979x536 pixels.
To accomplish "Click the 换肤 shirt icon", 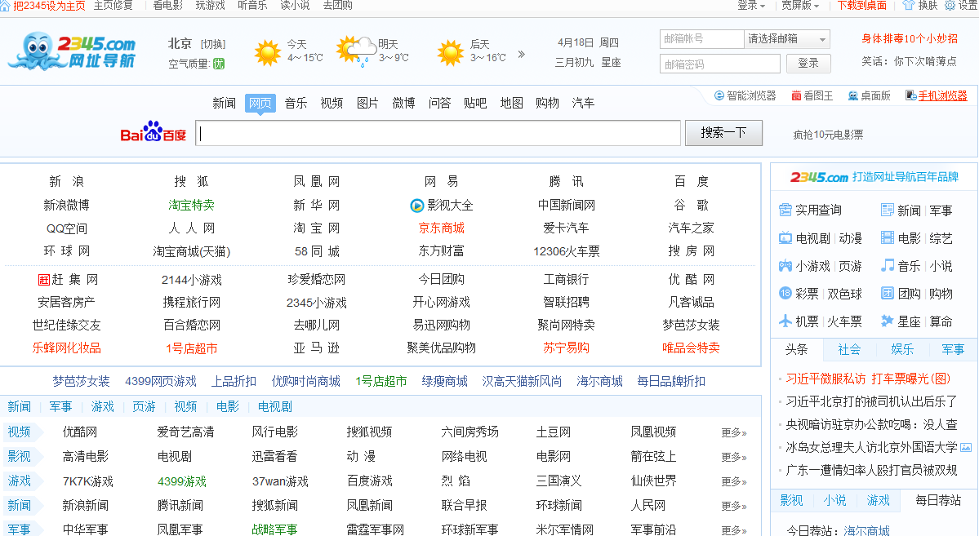I will (909, 6).
